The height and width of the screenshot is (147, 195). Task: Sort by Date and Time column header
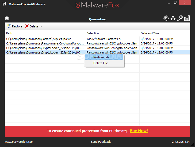coord(165,33)
